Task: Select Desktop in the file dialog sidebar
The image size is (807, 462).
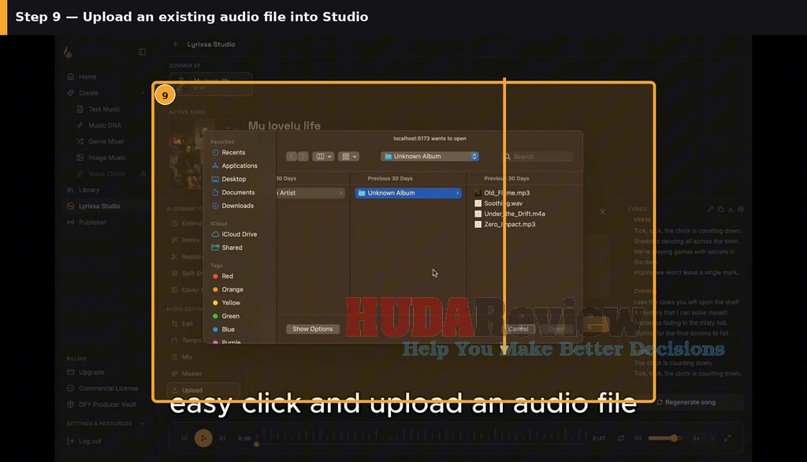Action: pyautogui.click(x=229, y=179)
